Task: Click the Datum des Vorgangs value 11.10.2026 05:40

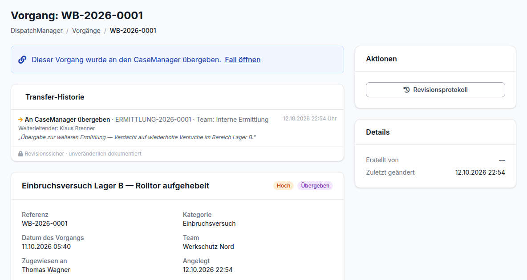Action: [46, 247]
